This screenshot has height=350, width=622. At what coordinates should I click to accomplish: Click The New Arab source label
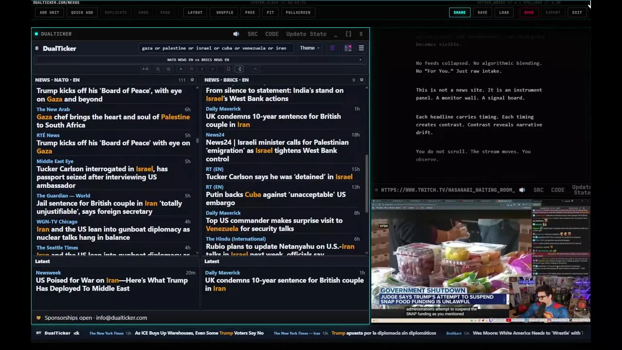point(53,109)
